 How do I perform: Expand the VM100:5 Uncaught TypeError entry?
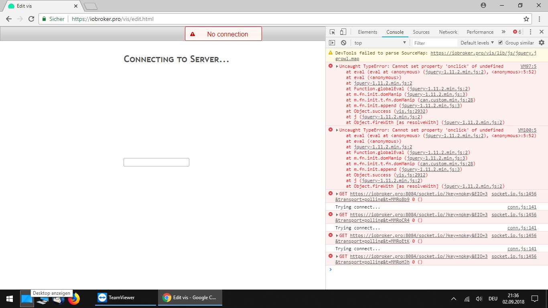coord(337,130)
